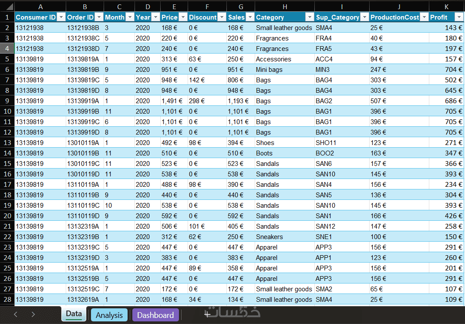This screenshot has height=324, width=465.
Task: Click cell with Order ID 13121938B
Action: click(85, 28)
